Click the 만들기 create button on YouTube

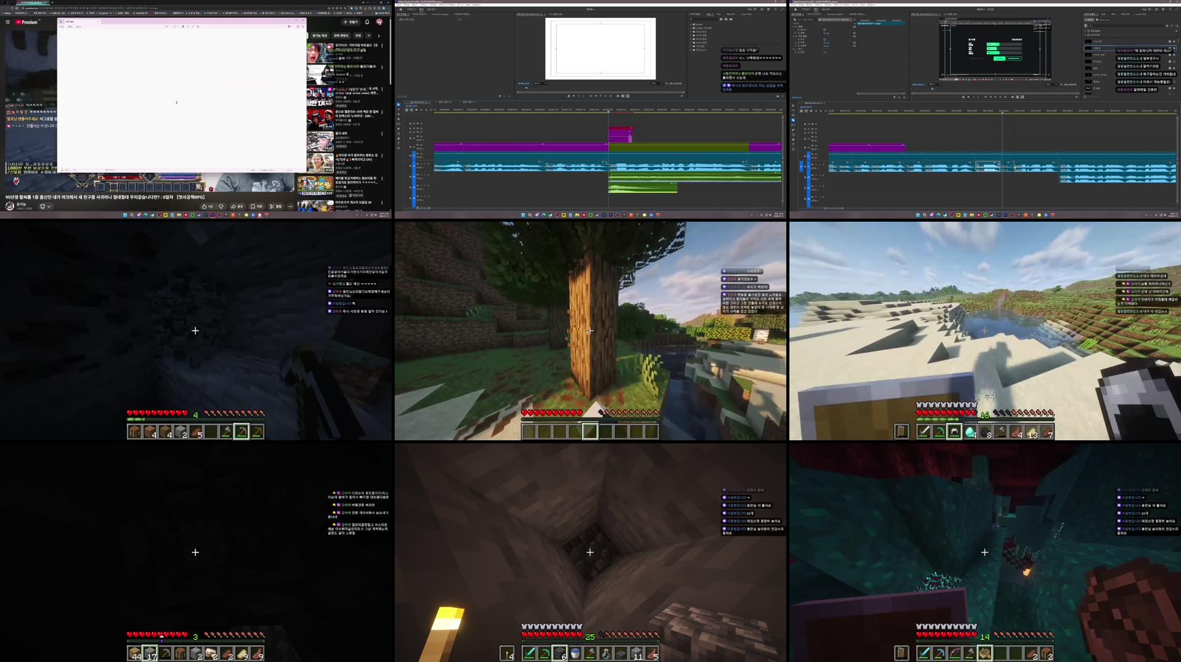pyautogui.click(x=350, y=22)
